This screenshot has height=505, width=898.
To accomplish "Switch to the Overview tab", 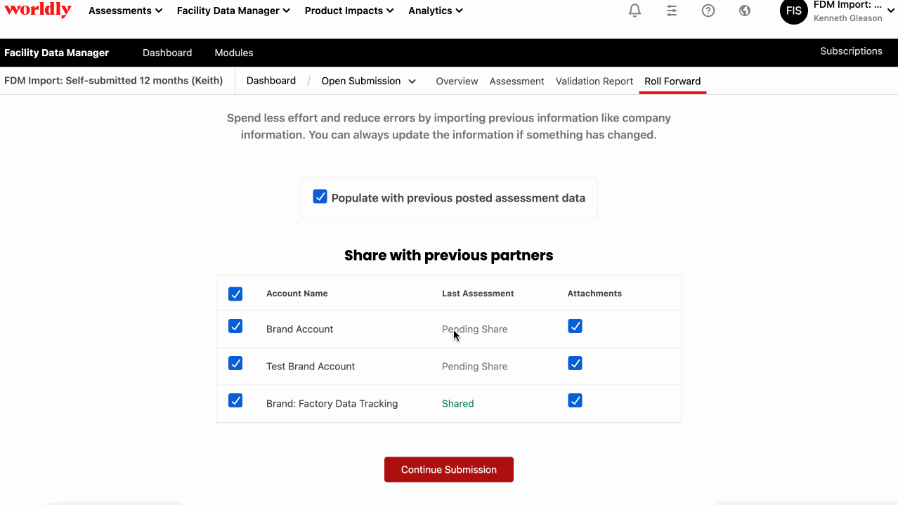I will click(x=457, y=81).
